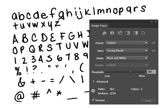Close the Image Trace panel
Viewport: 161px width, 109px height.
click(156, 21)
